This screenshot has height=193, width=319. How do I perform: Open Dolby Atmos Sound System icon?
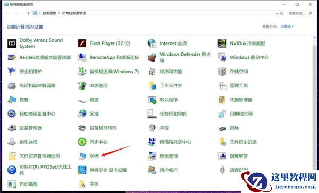12,43
